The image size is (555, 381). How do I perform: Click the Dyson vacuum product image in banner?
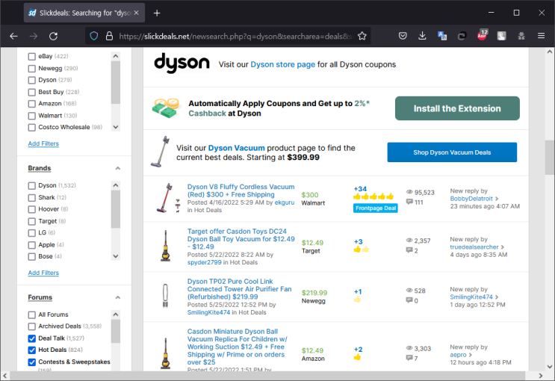(x=160, y=152)
